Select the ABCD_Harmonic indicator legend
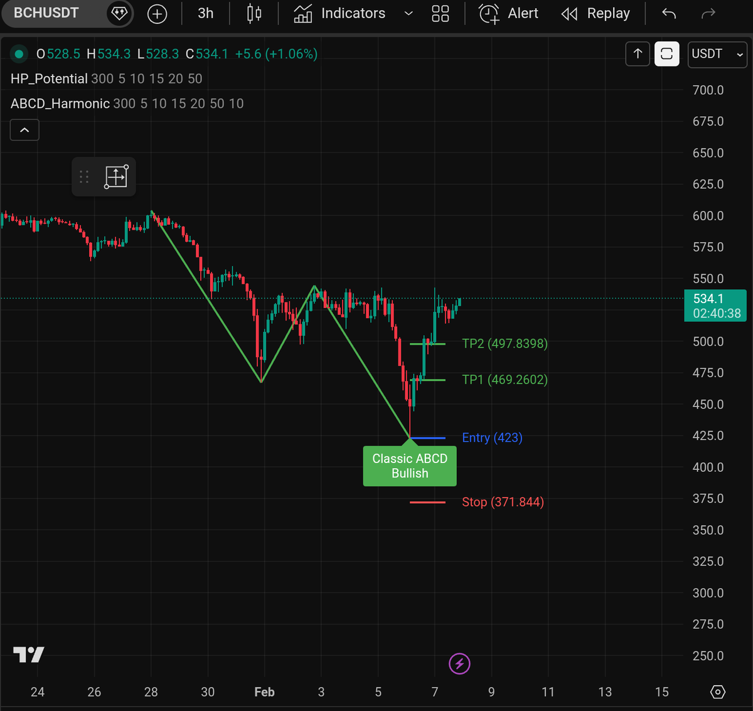Screen dimensions: 753x711 pyautogui.click(x=60, y=104)
